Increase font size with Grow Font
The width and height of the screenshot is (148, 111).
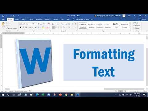[38, 24]
